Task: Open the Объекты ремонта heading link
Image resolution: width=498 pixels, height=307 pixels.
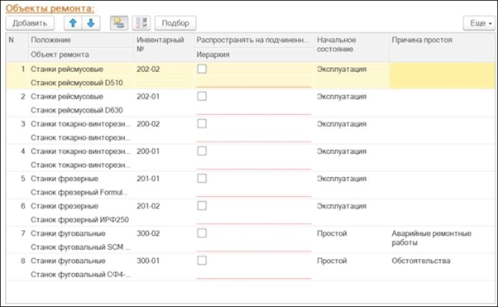Action: 50,8
